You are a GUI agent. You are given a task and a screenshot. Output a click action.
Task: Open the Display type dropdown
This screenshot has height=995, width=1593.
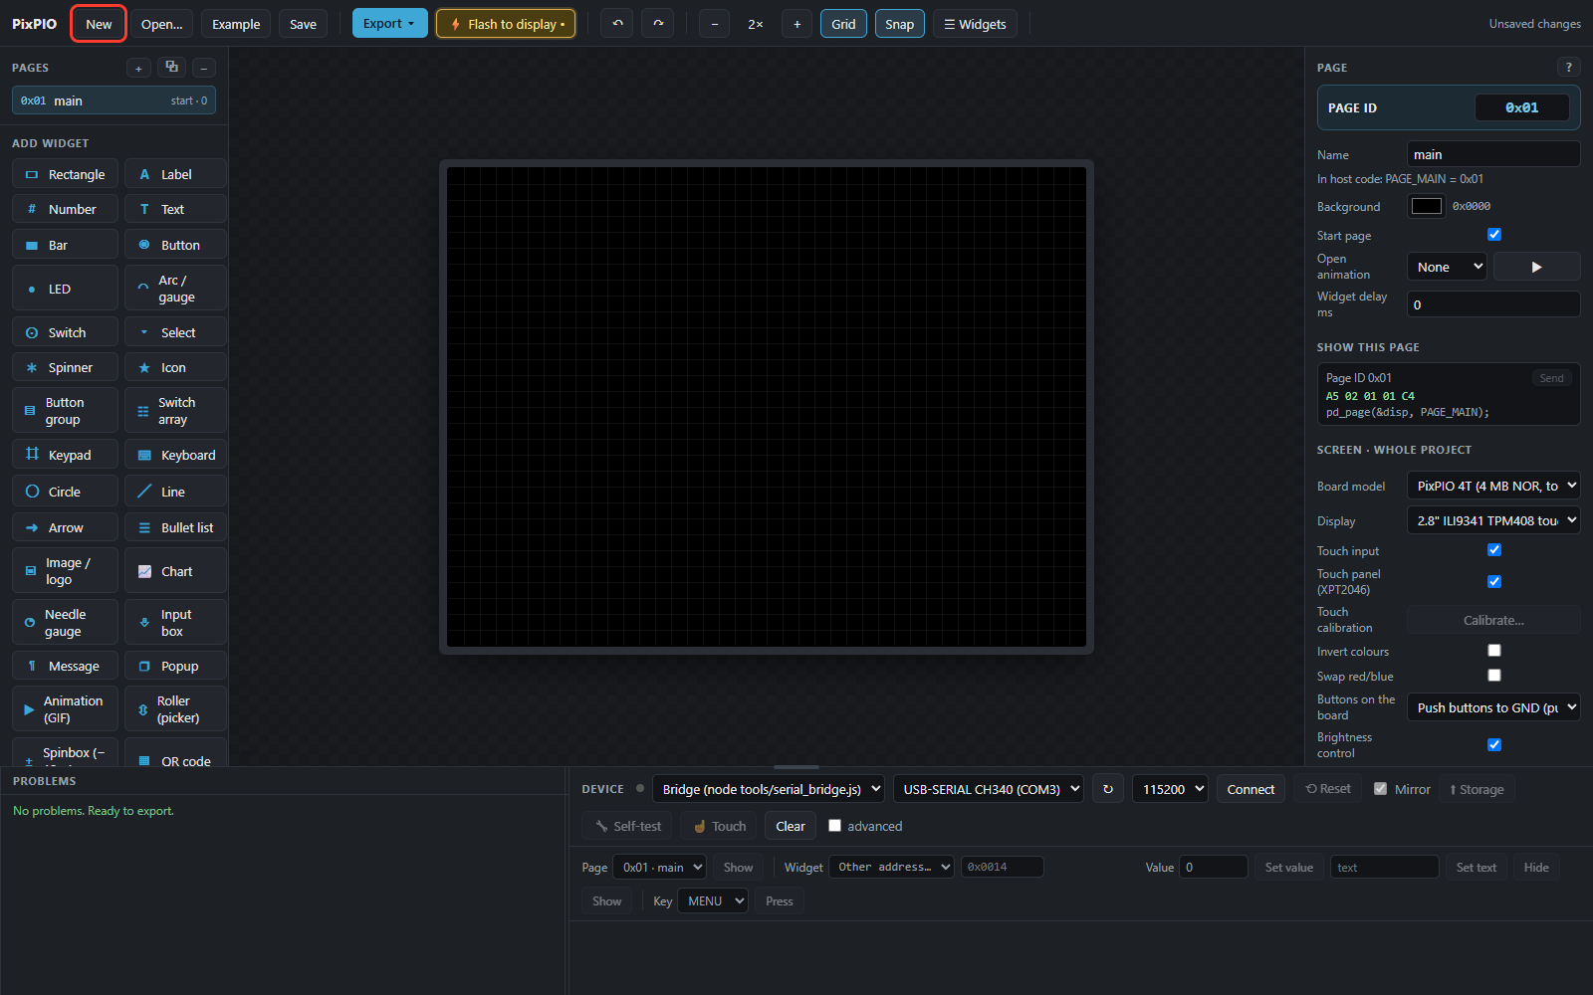coord(1493,520)
